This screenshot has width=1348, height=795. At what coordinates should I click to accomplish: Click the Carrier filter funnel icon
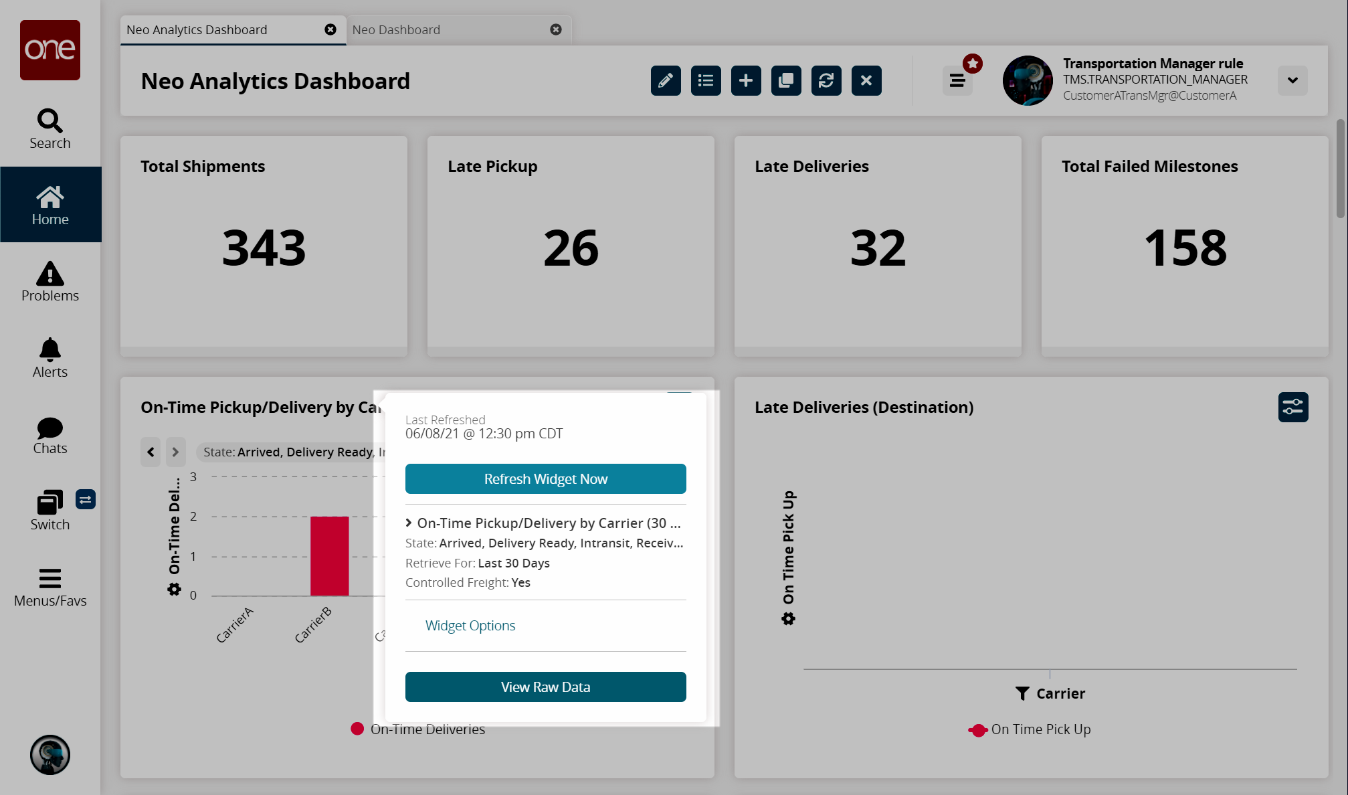[x=1022, y=693]
